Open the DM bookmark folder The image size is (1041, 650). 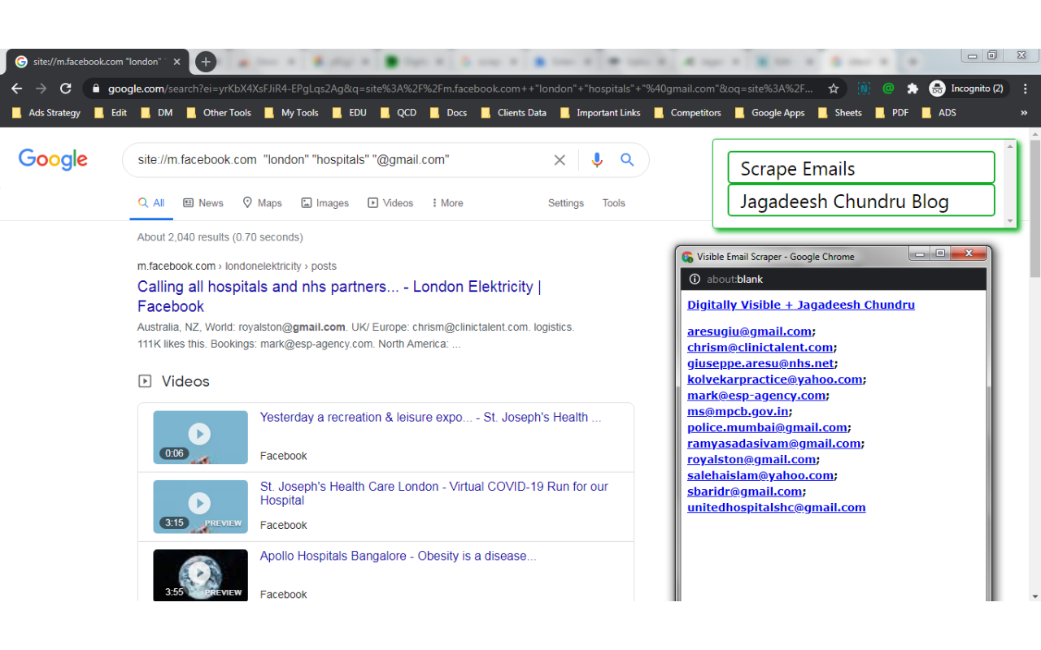tap(156, 113)
